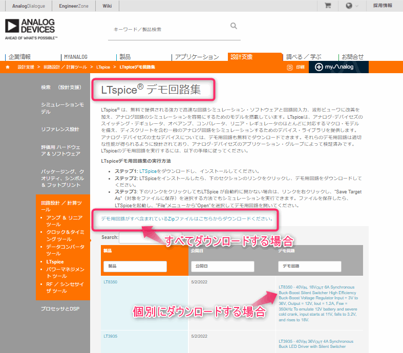
Task: Open リファレンス設計 in sidebar
Action: click(x=60, y=129)
